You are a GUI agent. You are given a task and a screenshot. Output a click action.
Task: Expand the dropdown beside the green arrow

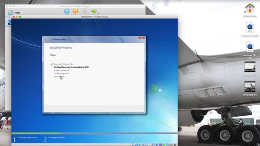pos(98,14)
